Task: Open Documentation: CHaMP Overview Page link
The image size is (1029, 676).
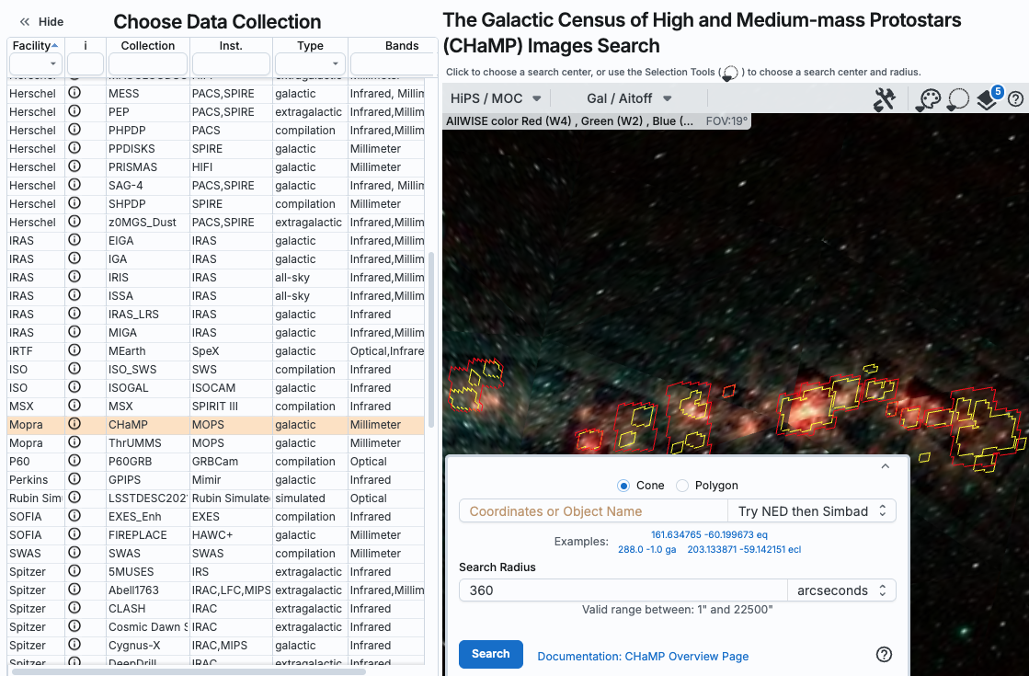Action: click(643, 657)
